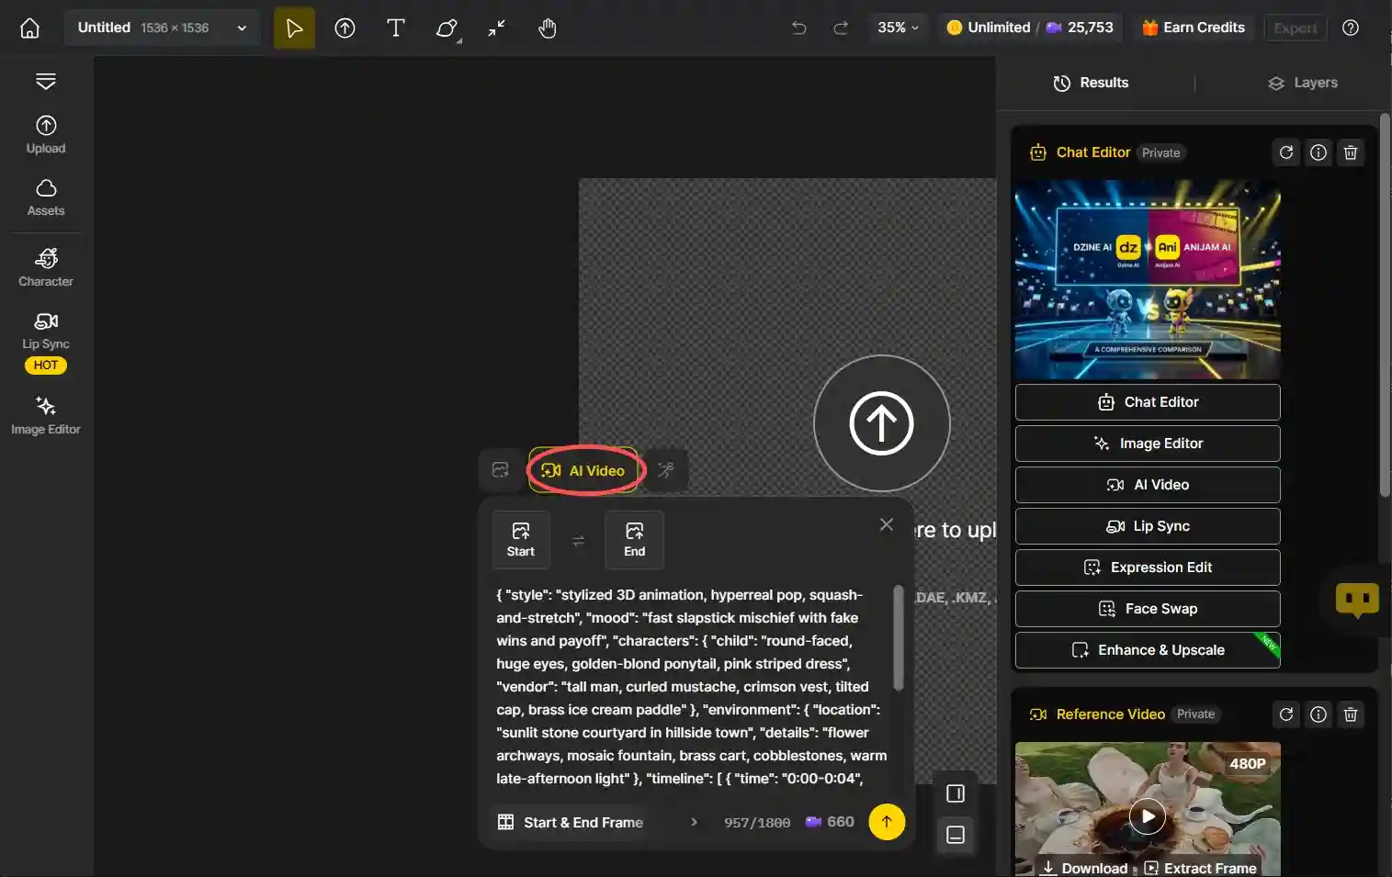Click the Undo arrow
The height and width of the screenshot is (877, 1392).
point(798,28)
